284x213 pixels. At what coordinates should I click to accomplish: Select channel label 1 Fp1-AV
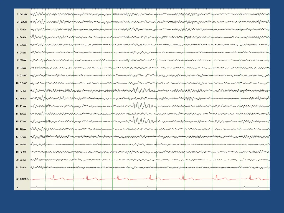tap(22, 14)
